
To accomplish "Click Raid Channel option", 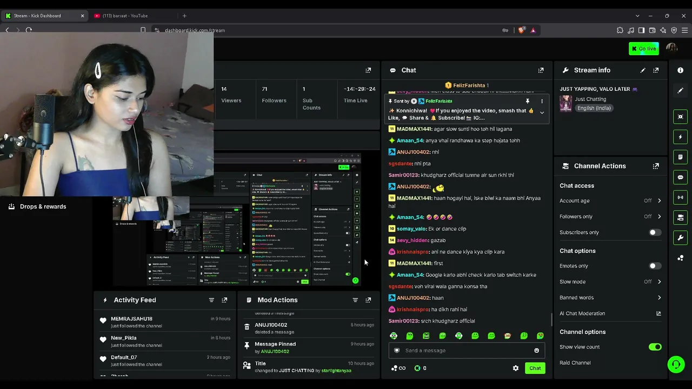I will click(x=575, y=363).
